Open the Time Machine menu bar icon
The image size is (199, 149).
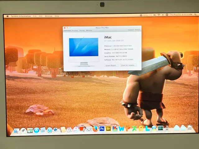[150, 15]
